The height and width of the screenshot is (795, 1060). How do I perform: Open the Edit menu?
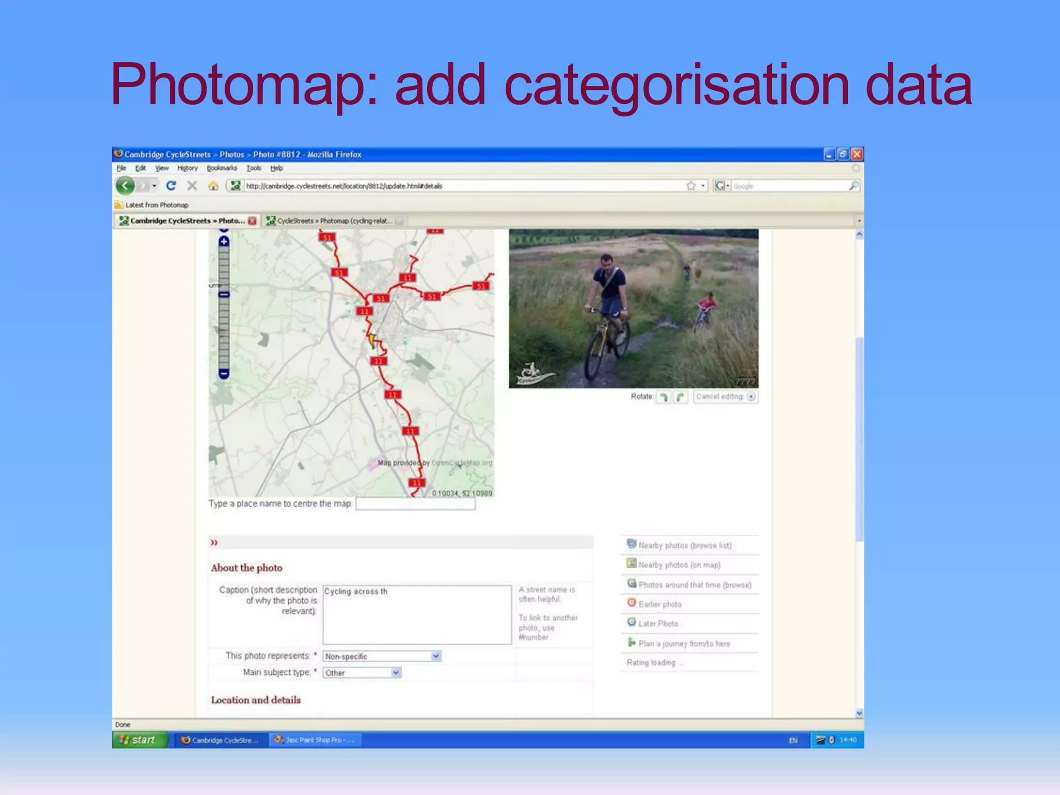(x=140, y=168)
